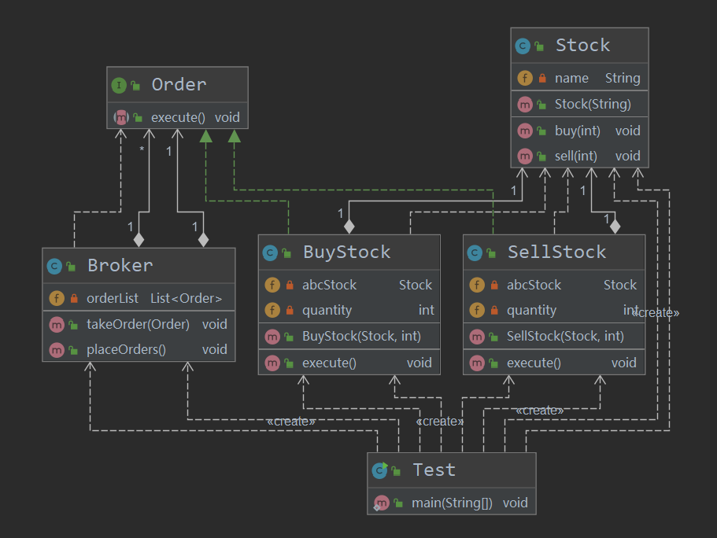Select the main(String[]) method in Test
Viewport: 717px width, 538px height.
(x=452, y=503)
